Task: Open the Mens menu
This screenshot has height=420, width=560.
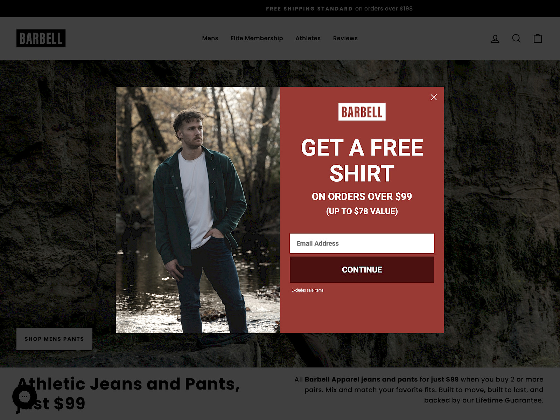Action: (x=210, y=38)
